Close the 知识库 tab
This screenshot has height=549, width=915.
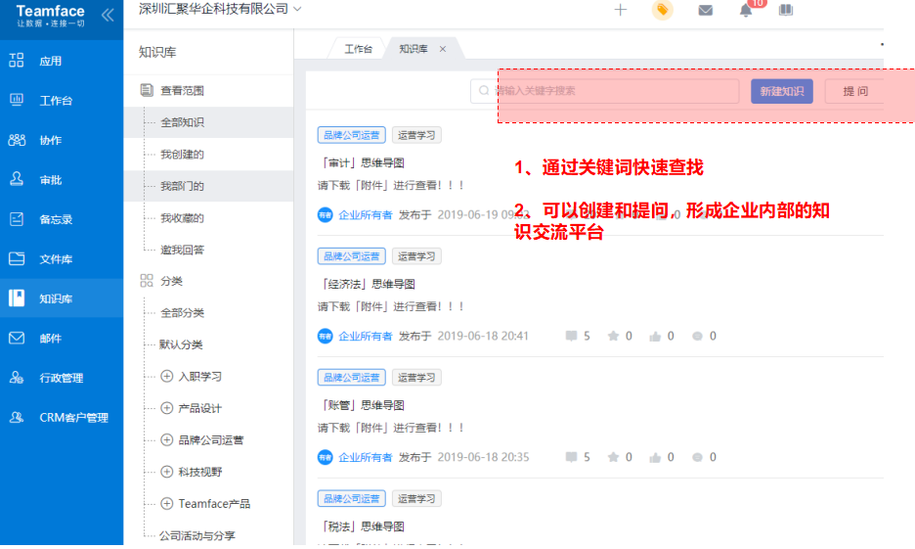pyautogui.click(x=443, y=49)
